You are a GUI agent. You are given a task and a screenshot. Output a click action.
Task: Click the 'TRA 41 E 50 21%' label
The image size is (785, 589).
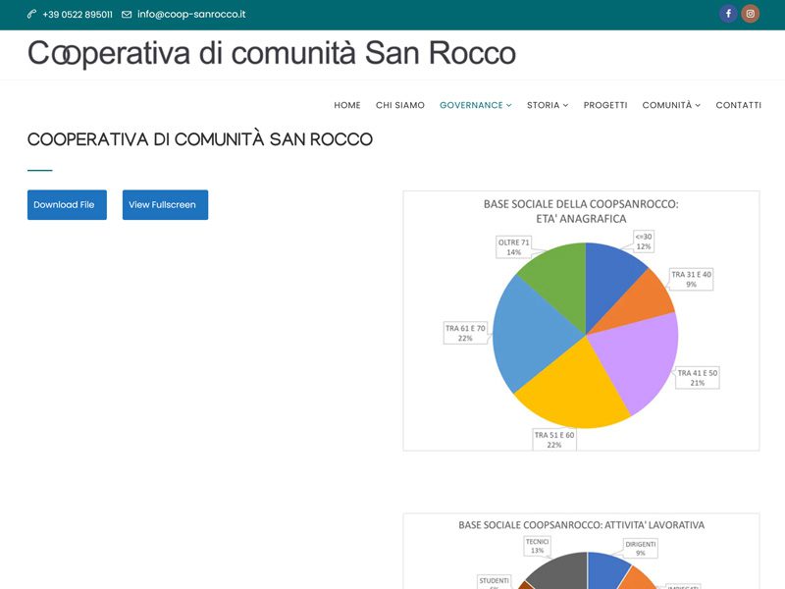(x=698, y=378)
